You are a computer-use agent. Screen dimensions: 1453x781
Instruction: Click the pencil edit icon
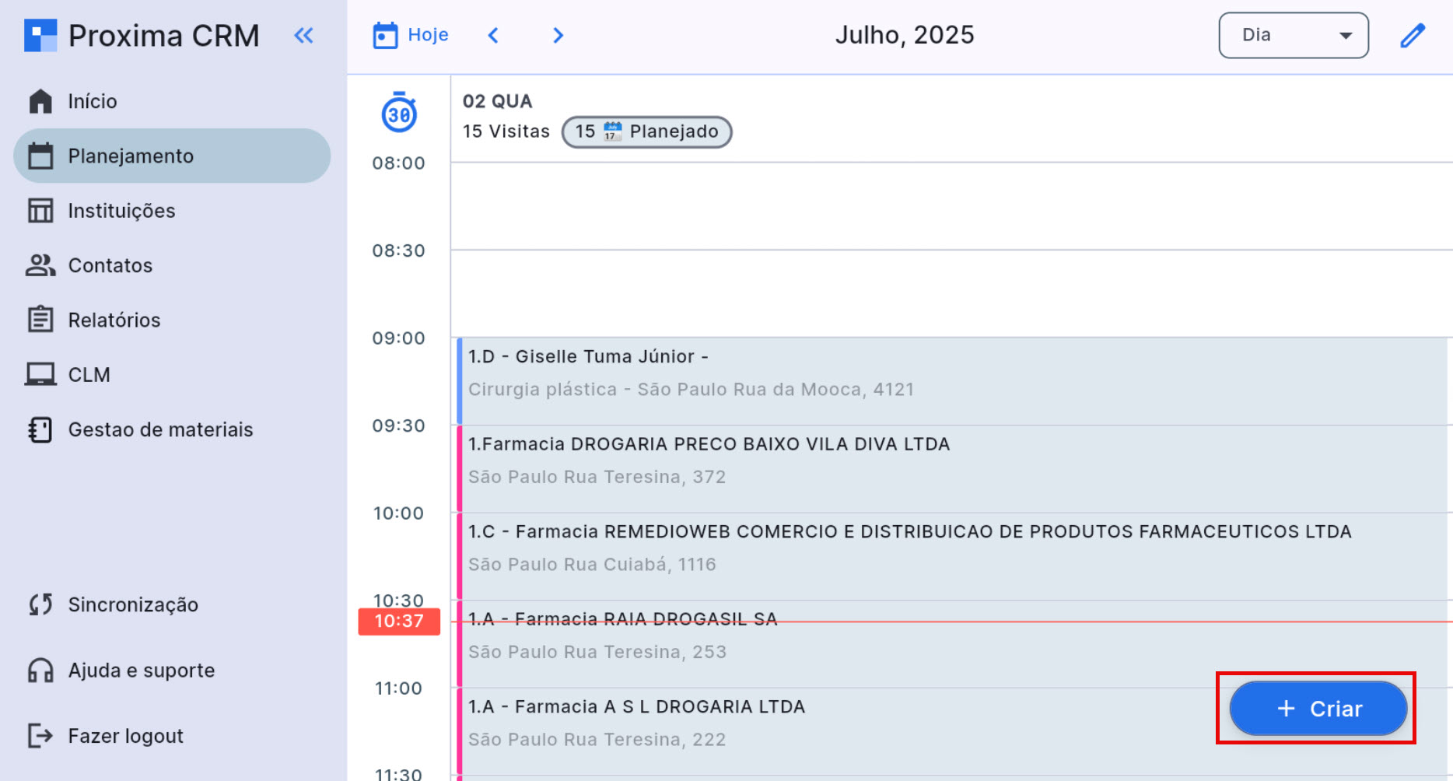(1412, 36)
